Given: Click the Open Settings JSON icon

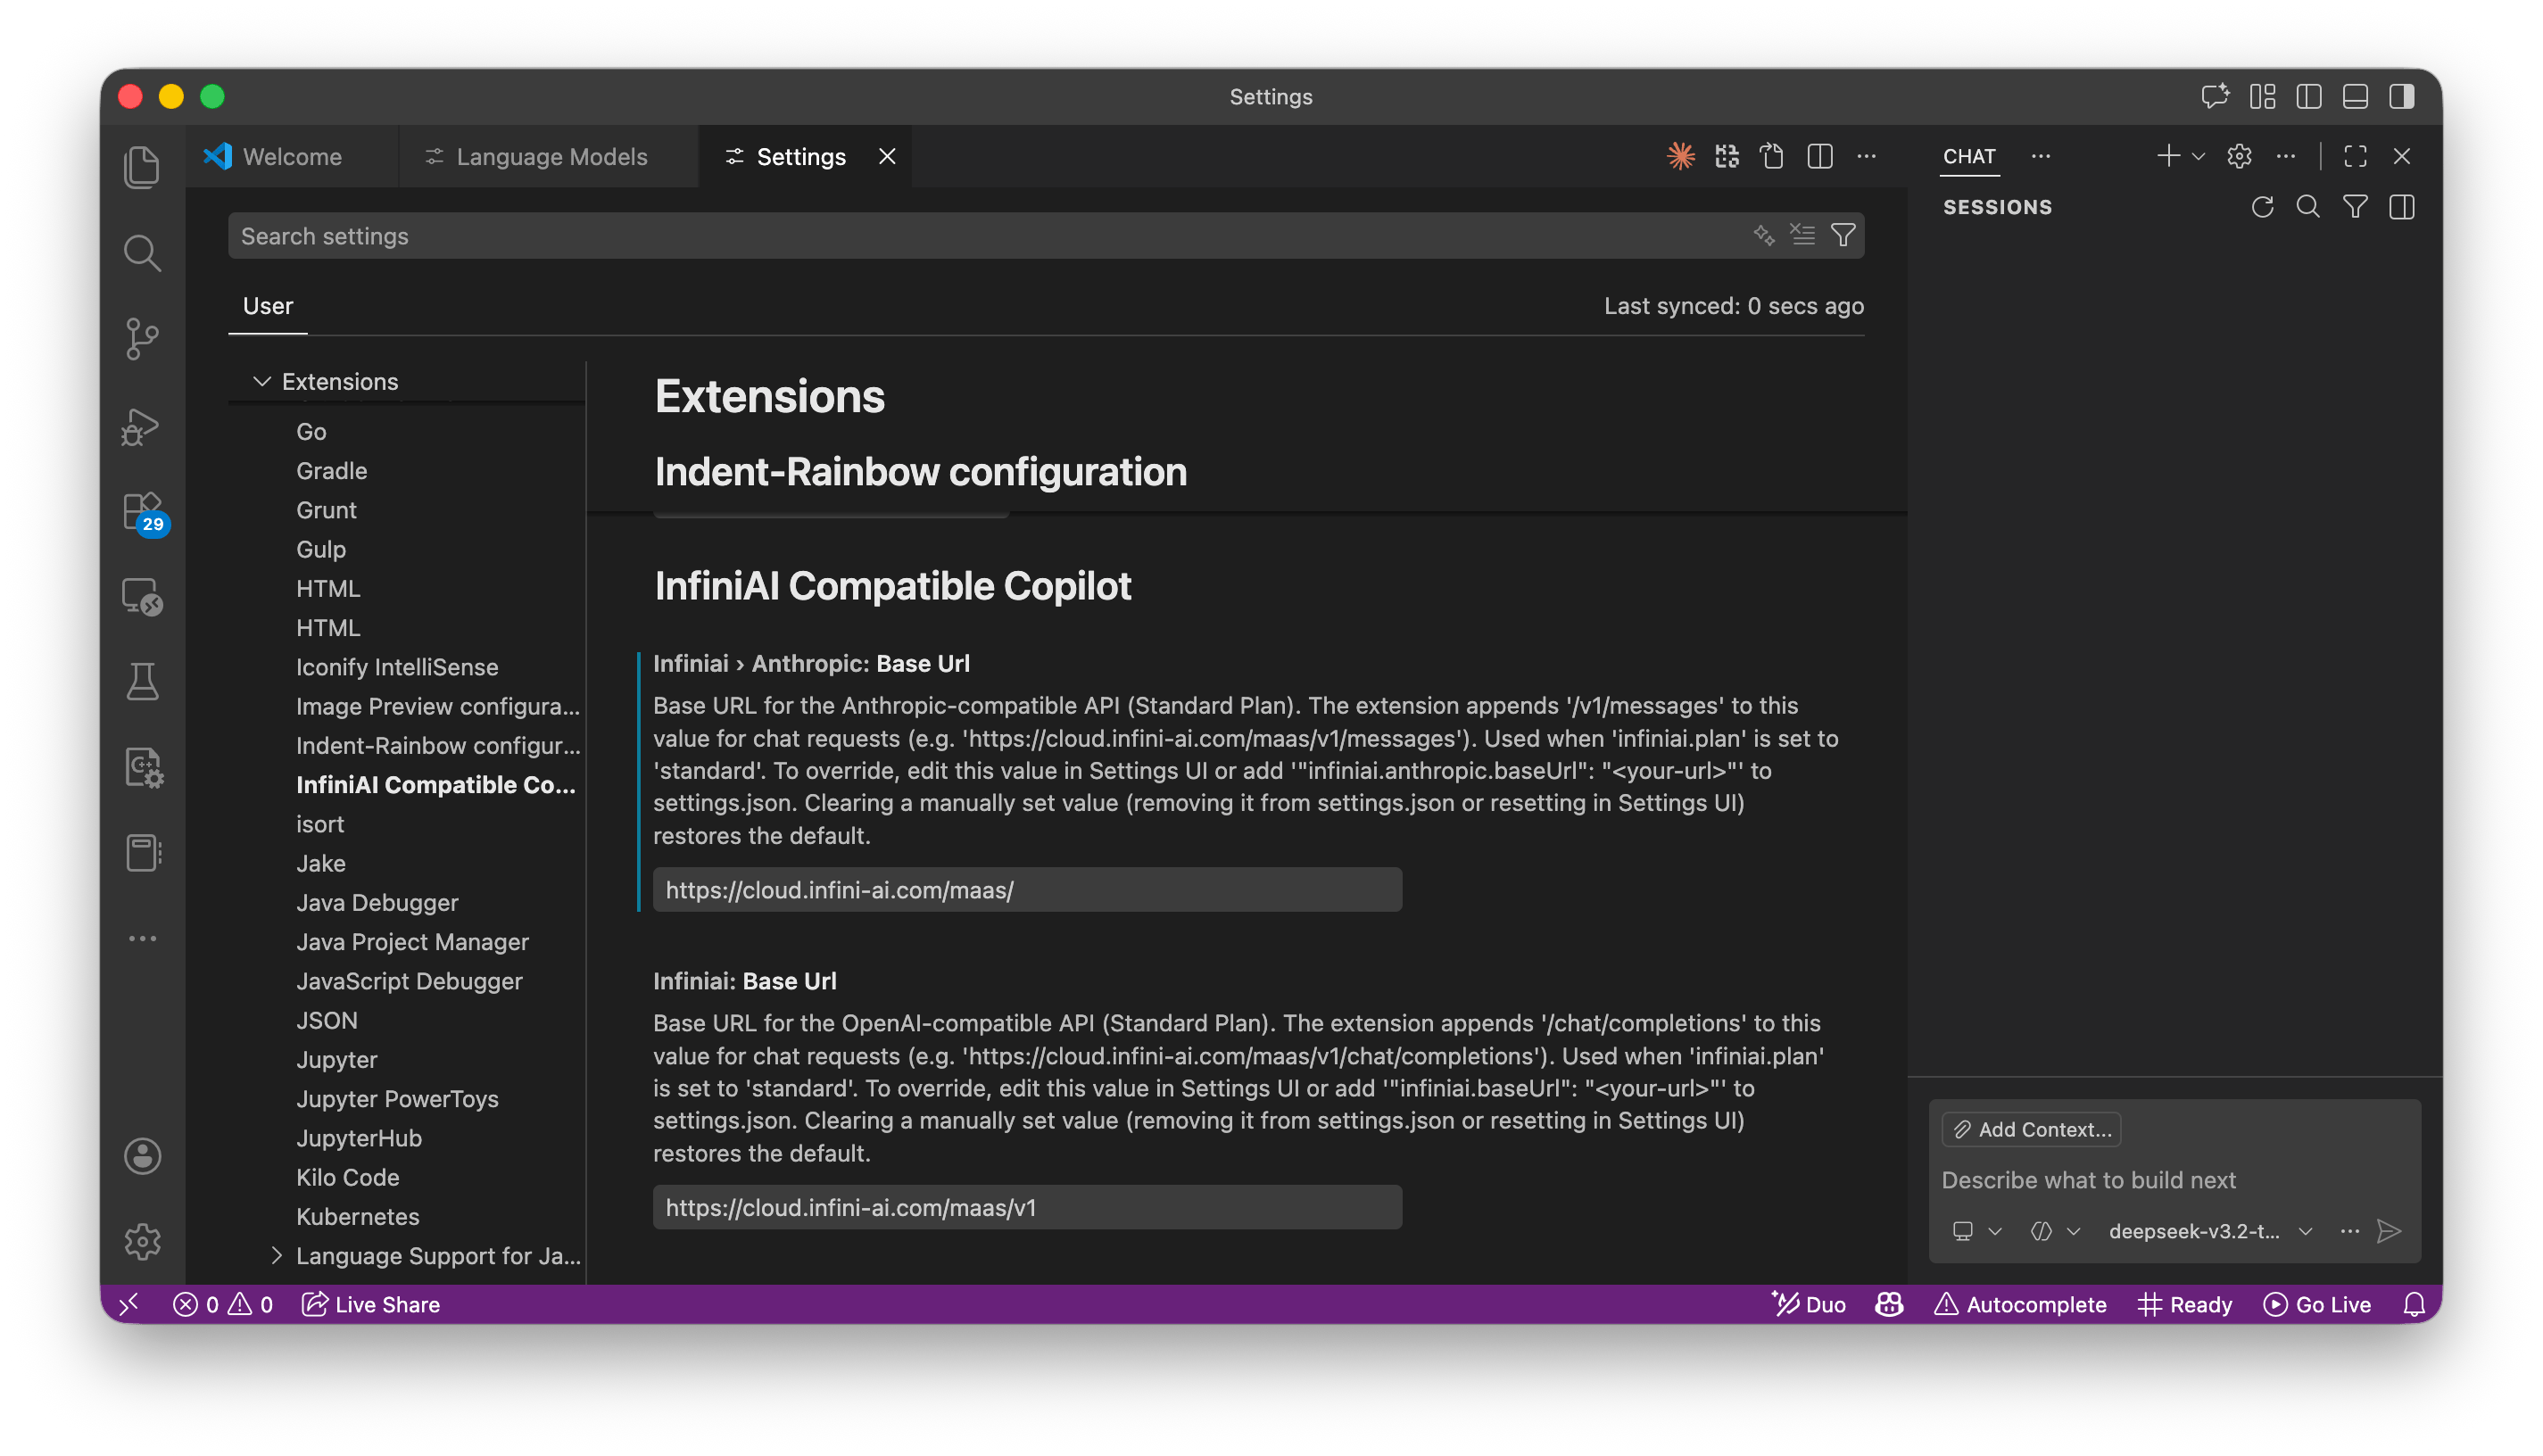Looking at the screenshot, I should (1772, 157).
